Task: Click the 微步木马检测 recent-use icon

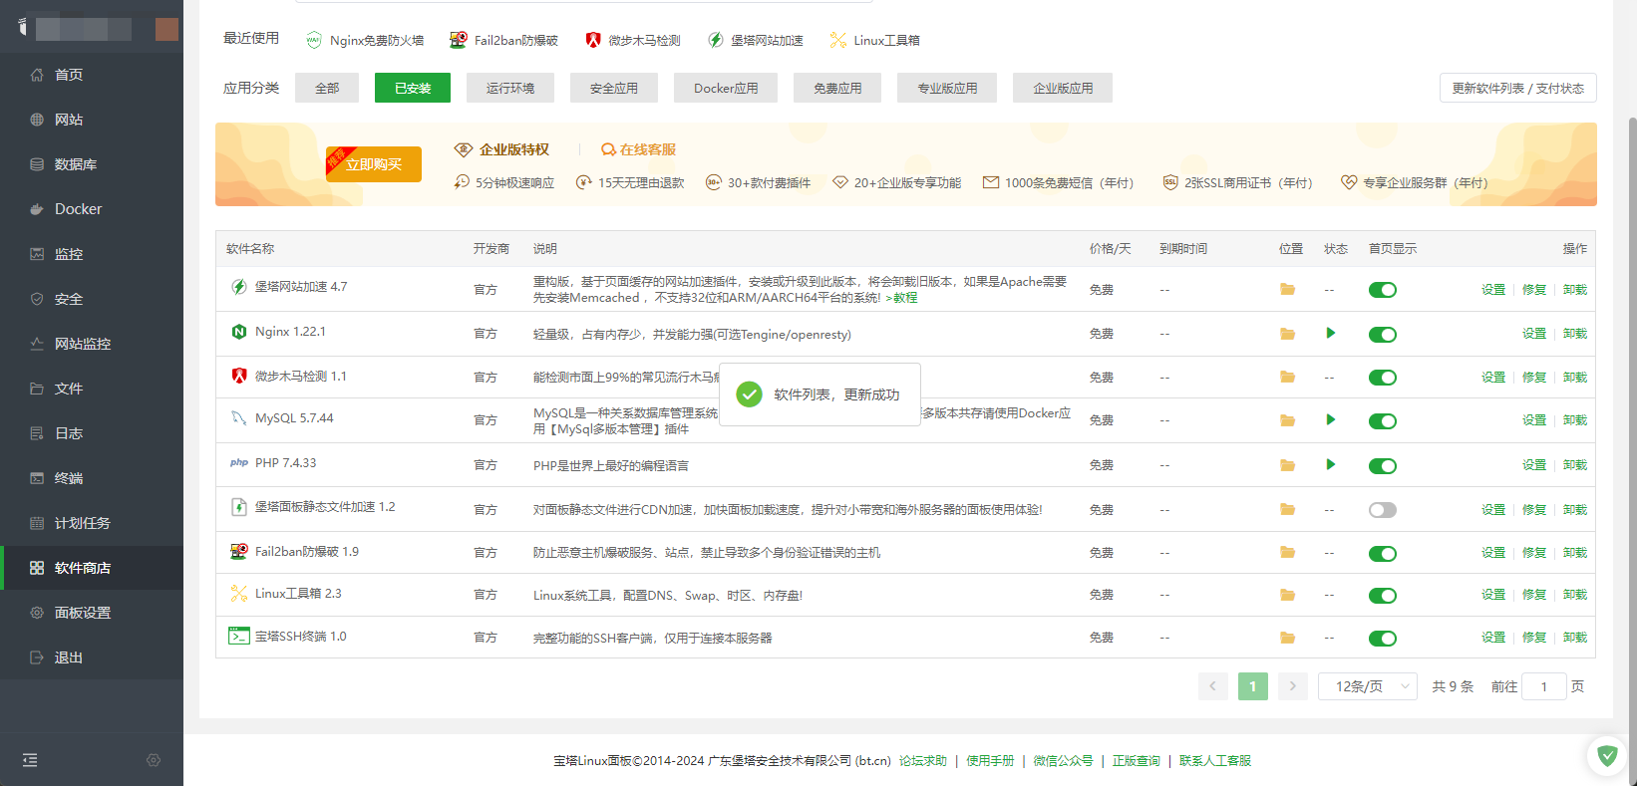Action: click(593, 40)
